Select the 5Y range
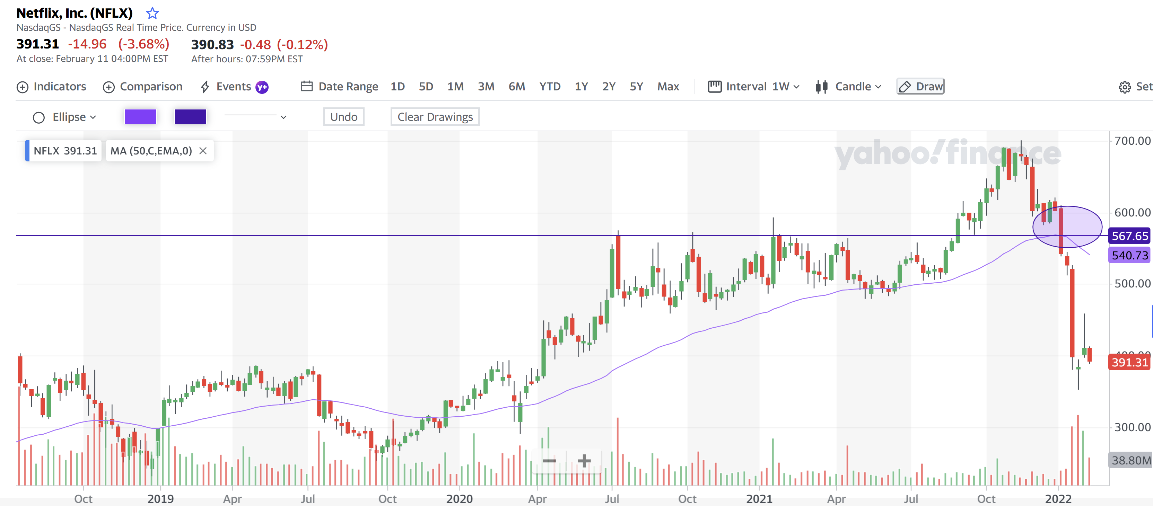This screenshot has height=506, width=1153. 636,86
